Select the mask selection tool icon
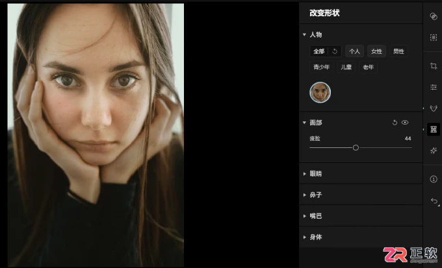This screenshot has height=268, width=442. coord(434,38)
